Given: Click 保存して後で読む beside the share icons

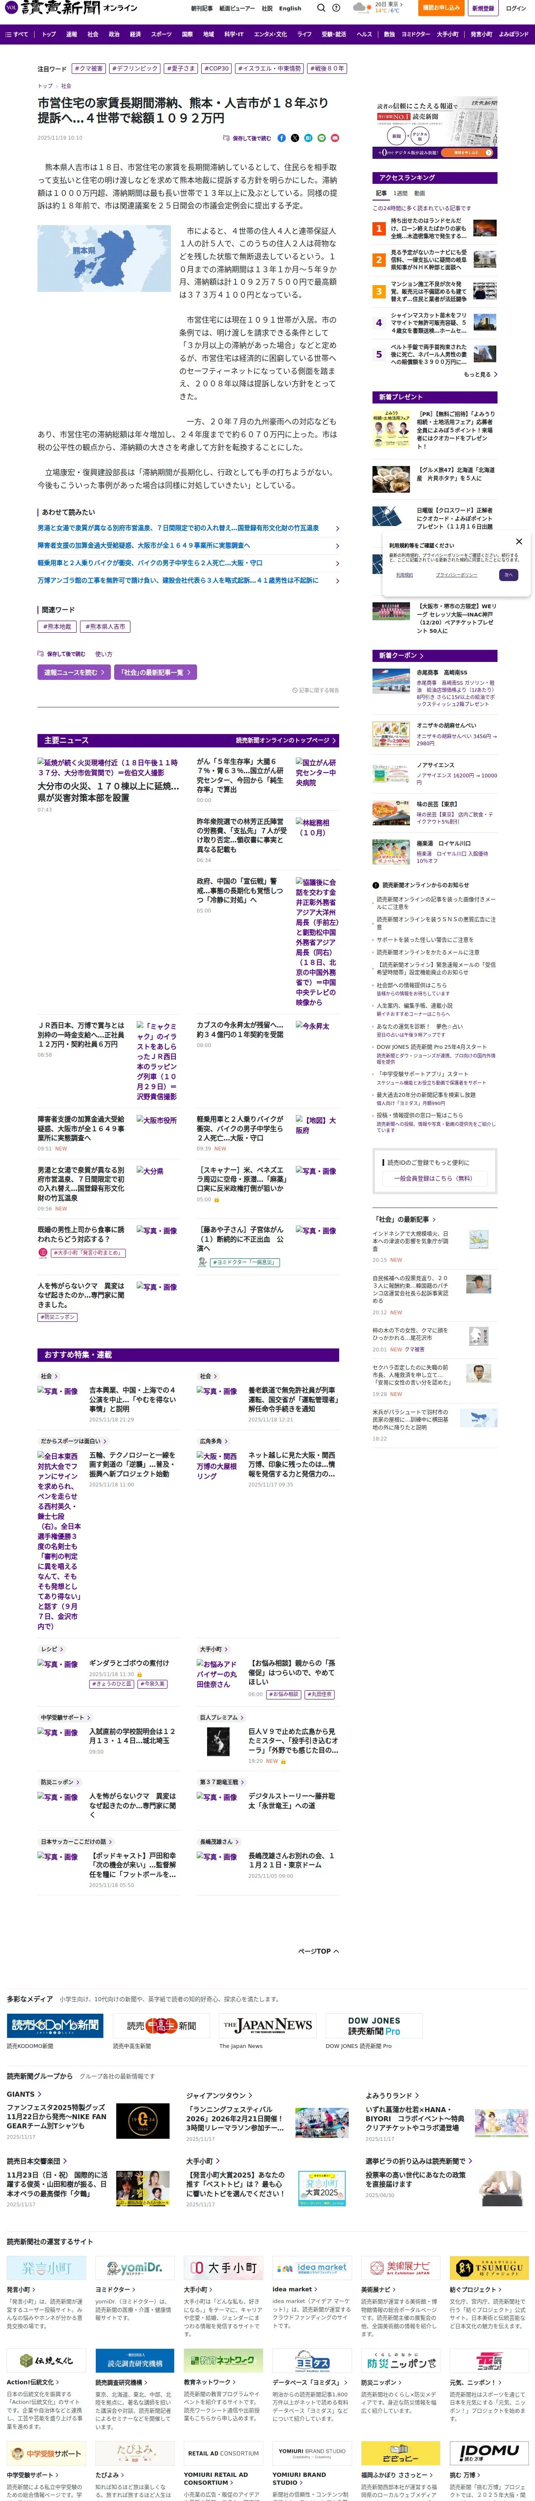Looking at the screenshot, I should pyautogui.click(x=247, y=138).
